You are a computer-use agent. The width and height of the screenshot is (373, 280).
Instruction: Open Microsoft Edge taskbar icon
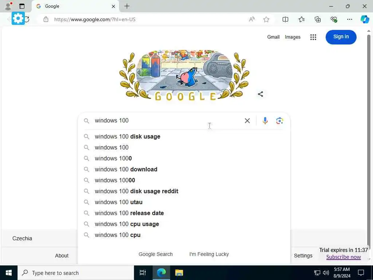[x=161, y=273]
